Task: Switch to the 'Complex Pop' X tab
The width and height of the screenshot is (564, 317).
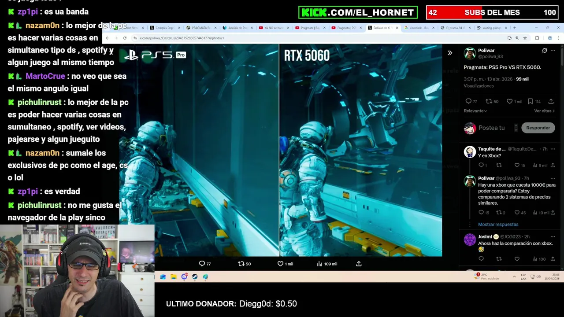Action: [x=165, y=28]
